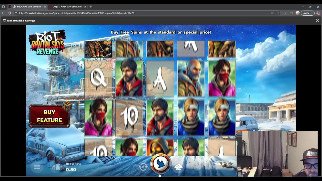The height and width of the screenshot is (181, 322).
Task: Click the Buy Free Spins banner text
Action: 161,32
